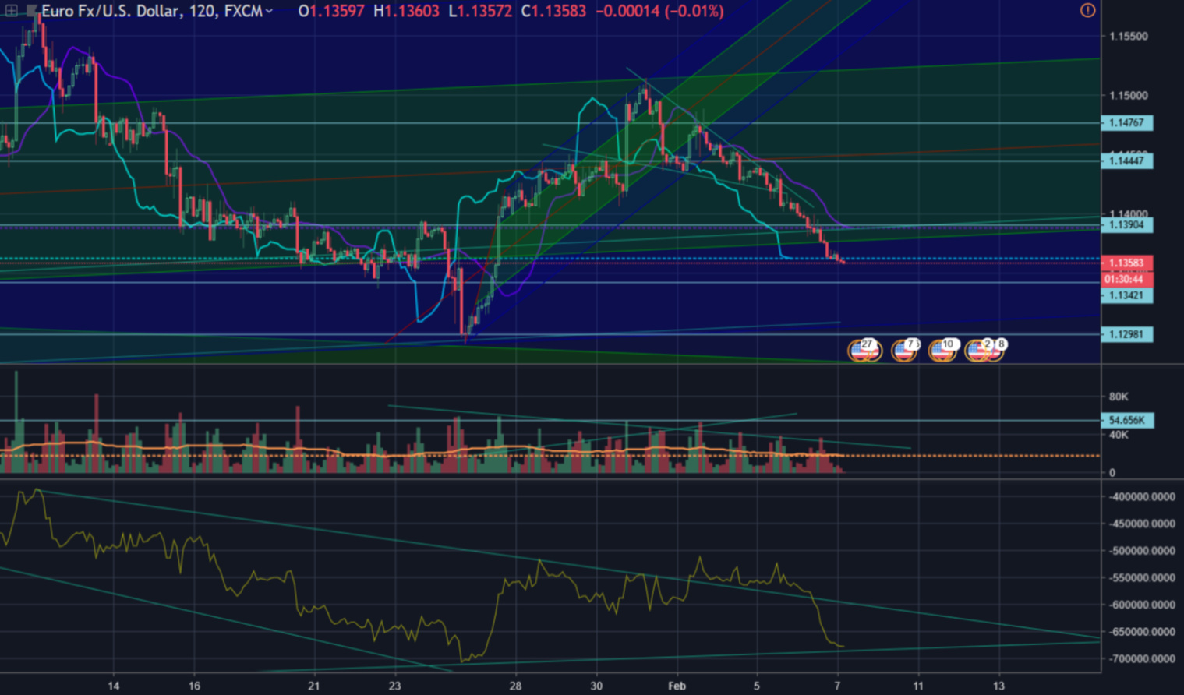
Task: Click the high price value H1.13603
Action: 406,11
